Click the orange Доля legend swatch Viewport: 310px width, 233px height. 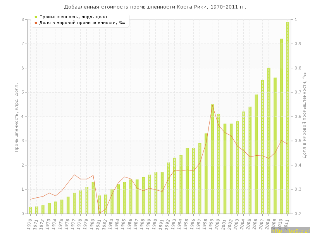pos(36,23)
